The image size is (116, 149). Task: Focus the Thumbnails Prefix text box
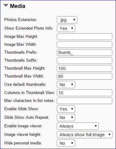pyautogui.click(x=84, y=53)
